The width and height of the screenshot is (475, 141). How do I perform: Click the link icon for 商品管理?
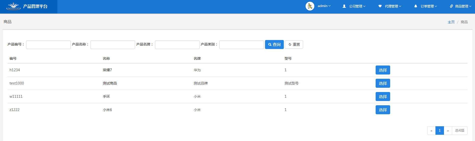pyautogui.click(x=451, y=6)
